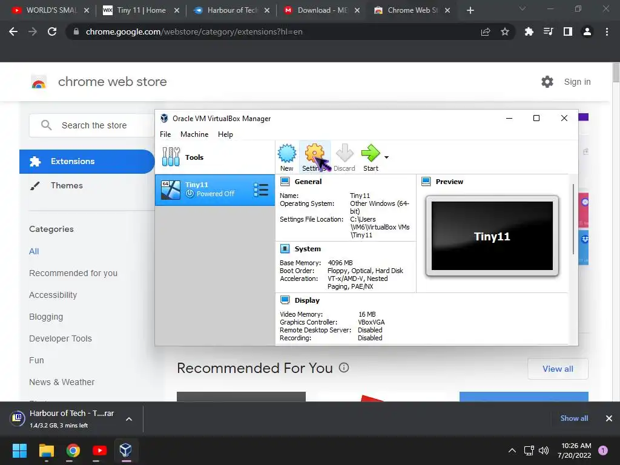Click the Chrome address bar URL

[194, 31]
